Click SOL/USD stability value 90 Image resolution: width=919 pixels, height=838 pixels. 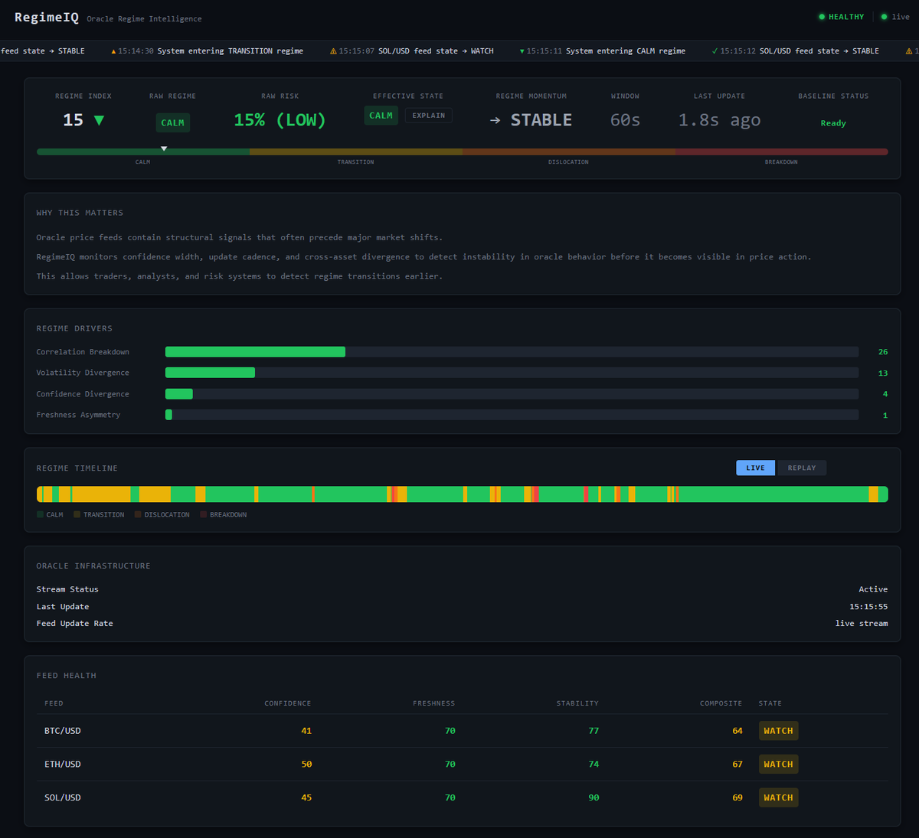coord(594,797)
